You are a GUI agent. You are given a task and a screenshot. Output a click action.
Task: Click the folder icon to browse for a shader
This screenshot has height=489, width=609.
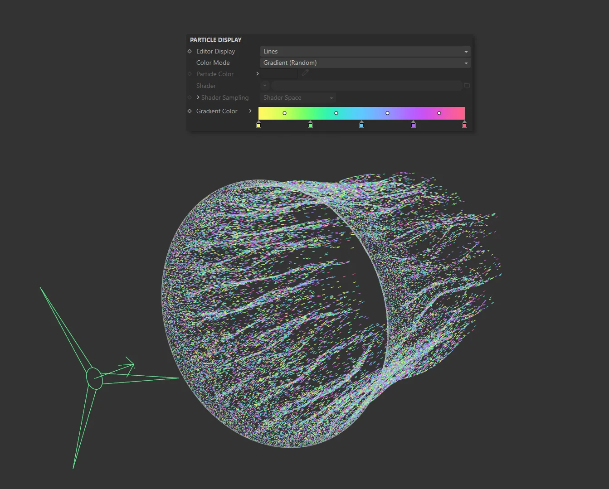point(467,85)
